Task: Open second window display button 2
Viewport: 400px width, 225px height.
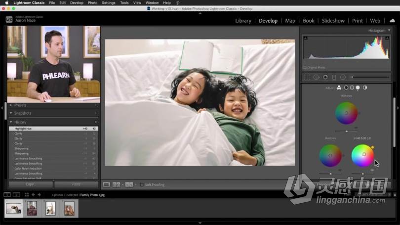Action: click(x=16, y=195)
